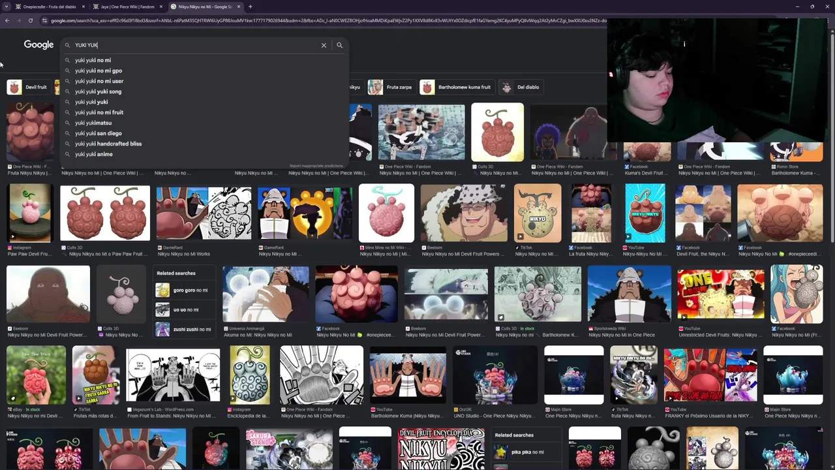Open the TikTok NIKYU labeled fruit thumbnail
The height and width of the screenshot is (470, 835).
(538, 213)
